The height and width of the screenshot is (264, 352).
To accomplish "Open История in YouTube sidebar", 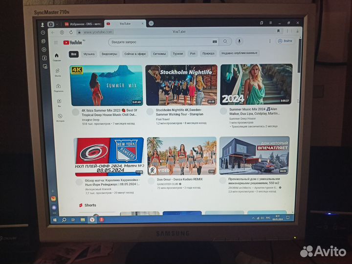I will (60, 118).
